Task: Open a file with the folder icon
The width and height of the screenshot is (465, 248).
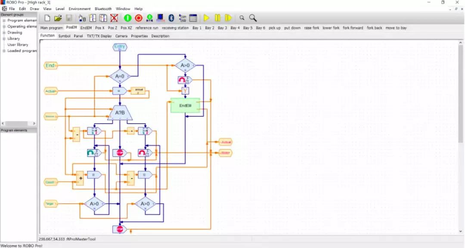Action: click(58, 18)
